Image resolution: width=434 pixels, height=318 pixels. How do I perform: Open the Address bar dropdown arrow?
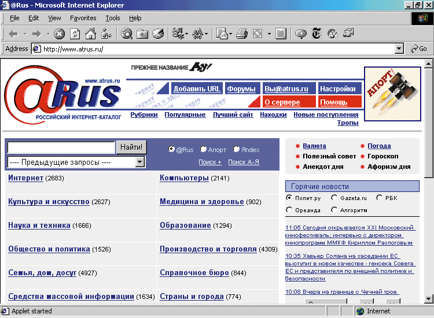399,49
